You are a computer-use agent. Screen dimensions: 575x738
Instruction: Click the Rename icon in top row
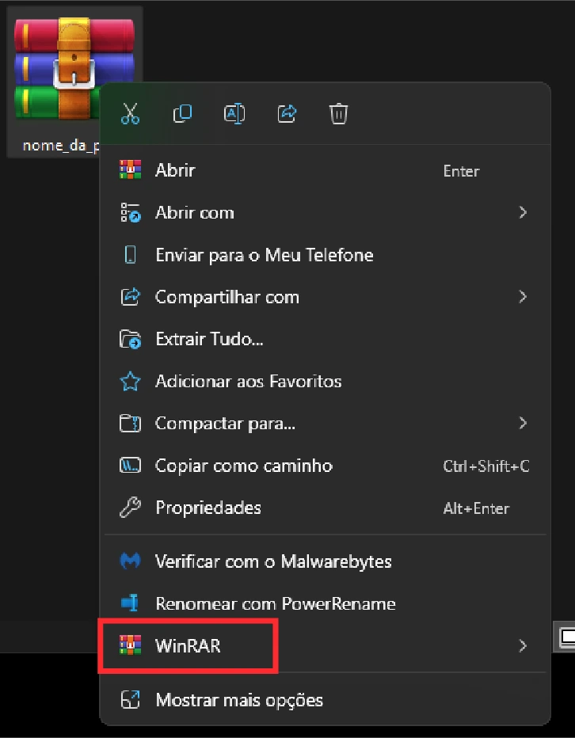click(234, 114)
